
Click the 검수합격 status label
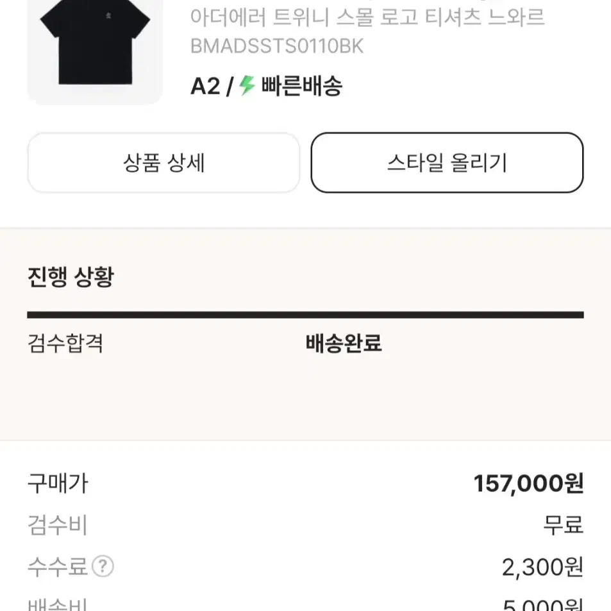(65, 343)
